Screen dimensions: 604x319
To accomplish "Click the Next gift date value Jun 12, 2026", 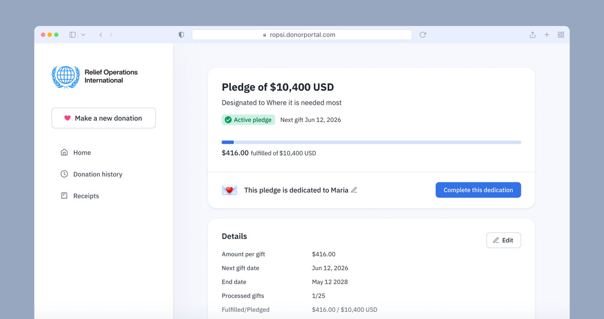I will pos(330,268).
